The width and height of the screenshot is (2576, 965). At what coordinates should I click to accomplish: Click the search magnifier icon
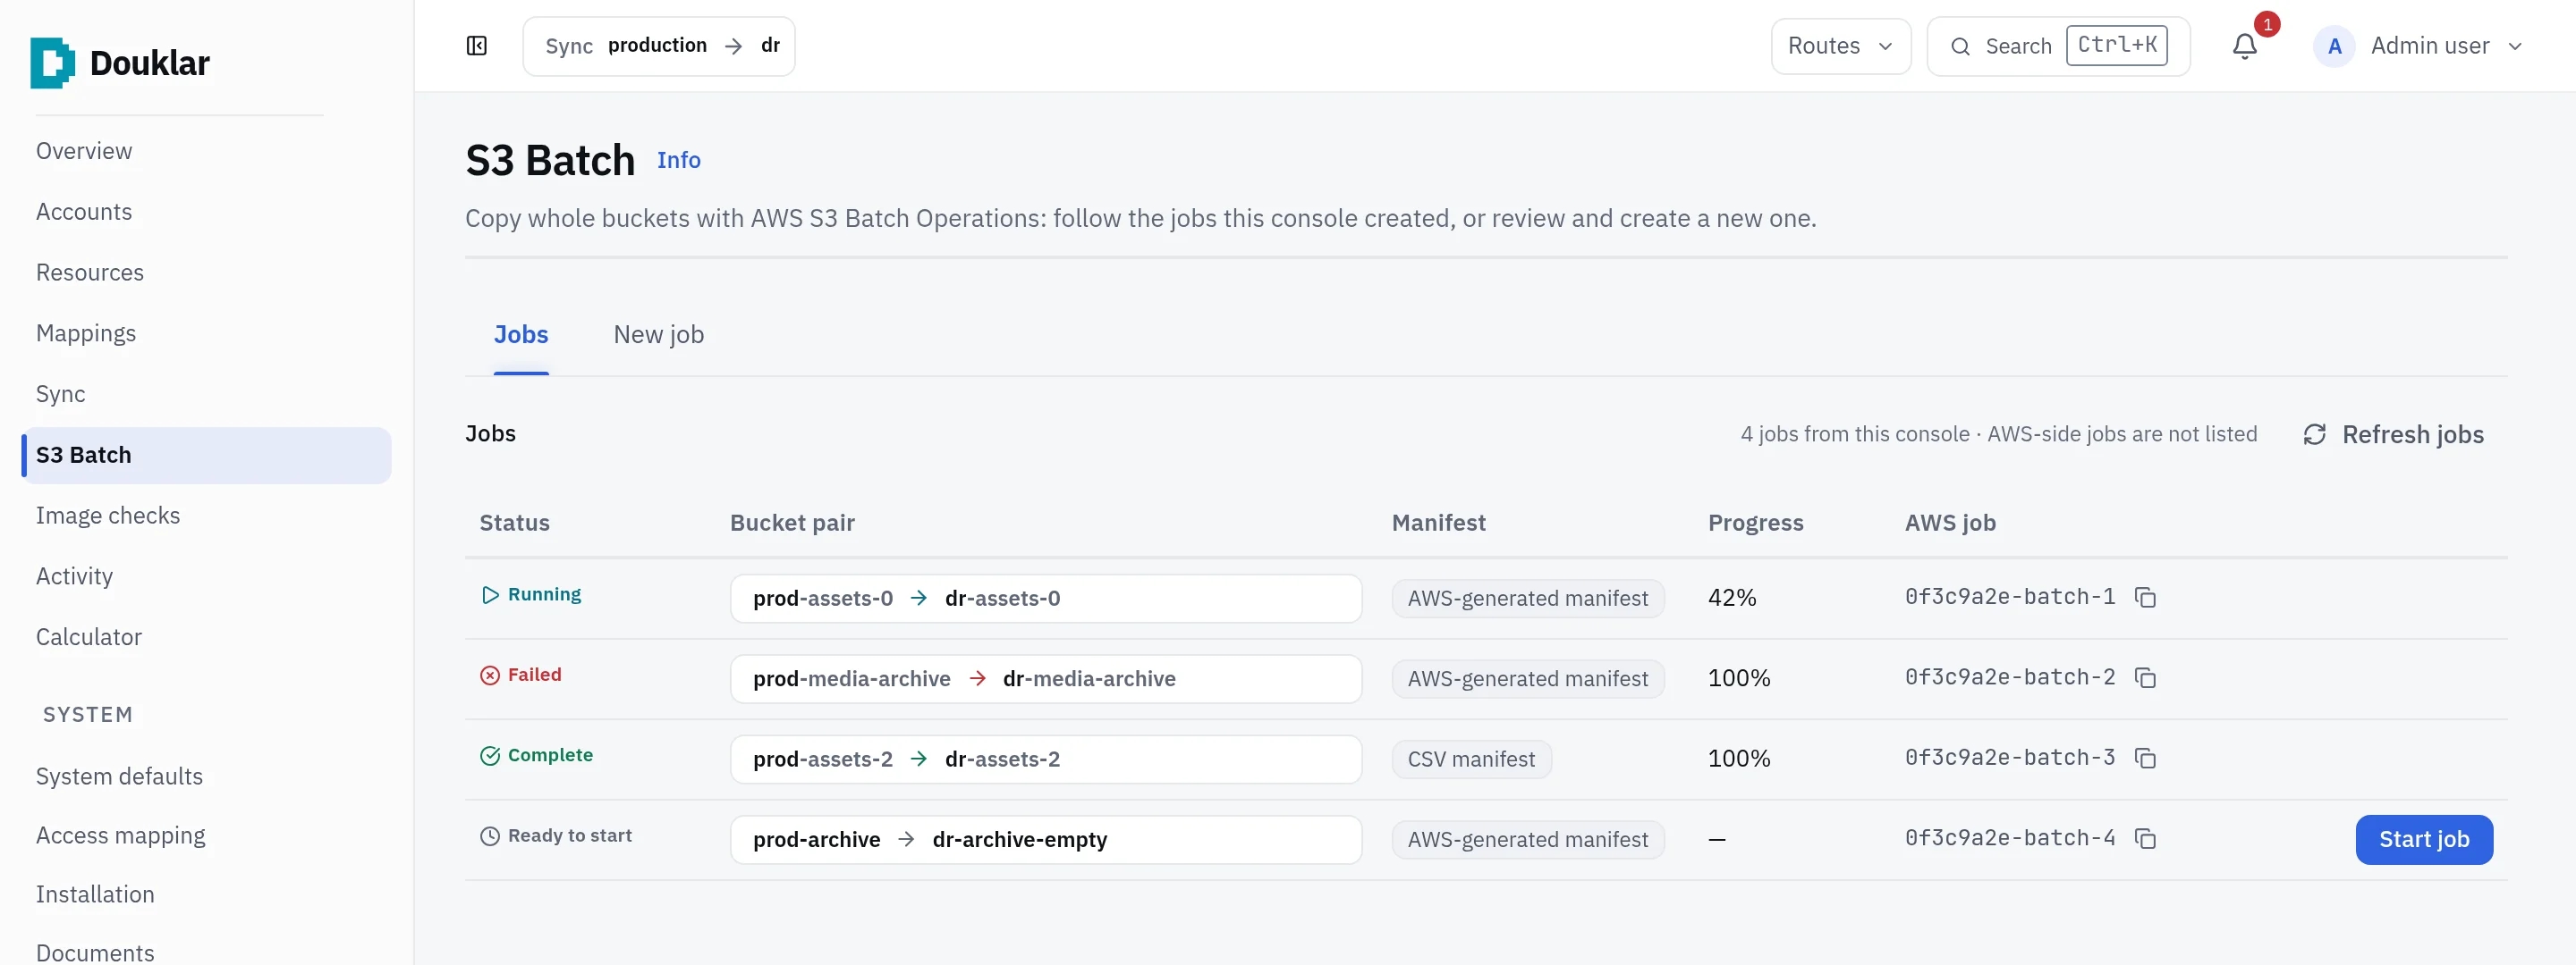[1960, 46]
